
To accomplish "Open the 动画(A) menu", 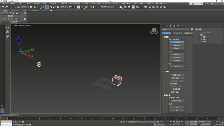I will click(x=64, y=4).
